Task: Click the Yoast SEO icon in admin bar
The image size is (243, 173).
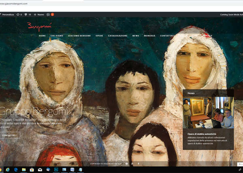Action: 48,15
